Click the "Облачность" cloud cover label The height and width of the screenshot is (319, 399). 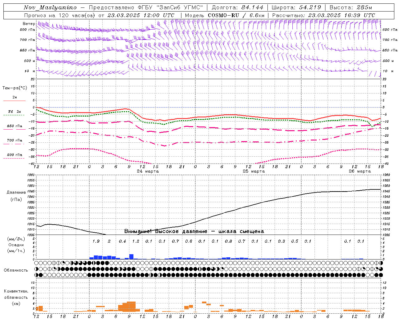coord(16,270)
